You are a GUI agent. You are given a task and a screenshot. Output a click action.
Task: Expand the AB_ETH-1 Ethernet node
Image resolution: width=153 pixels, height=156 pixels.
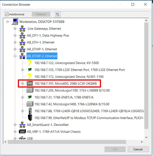click(15, 42)
